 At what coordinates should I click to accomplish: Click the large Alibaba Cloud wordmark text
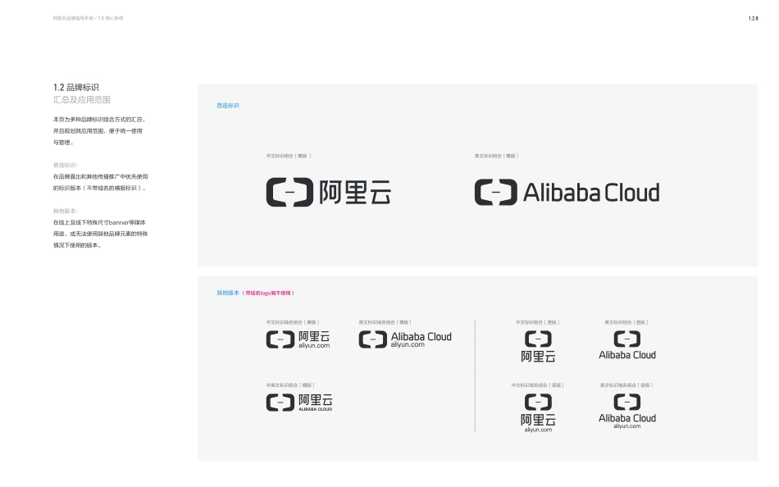tap(591, 193)
